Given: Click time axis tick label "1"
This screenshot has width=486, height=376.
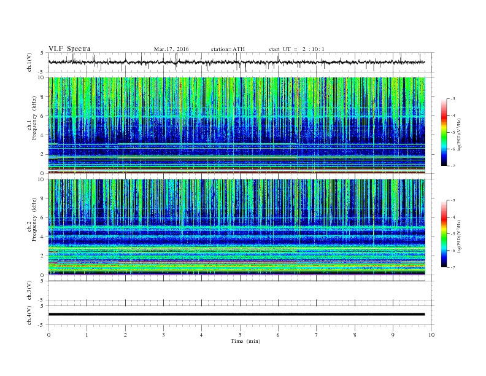Looking at the screenshot, I should [87, 335].
